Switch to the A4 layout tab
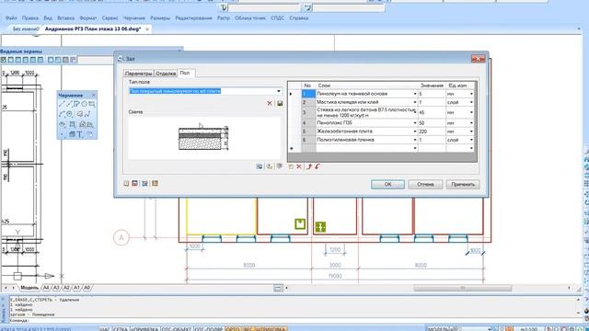This screenshot has height=331, width=589. tap(46, 288)
